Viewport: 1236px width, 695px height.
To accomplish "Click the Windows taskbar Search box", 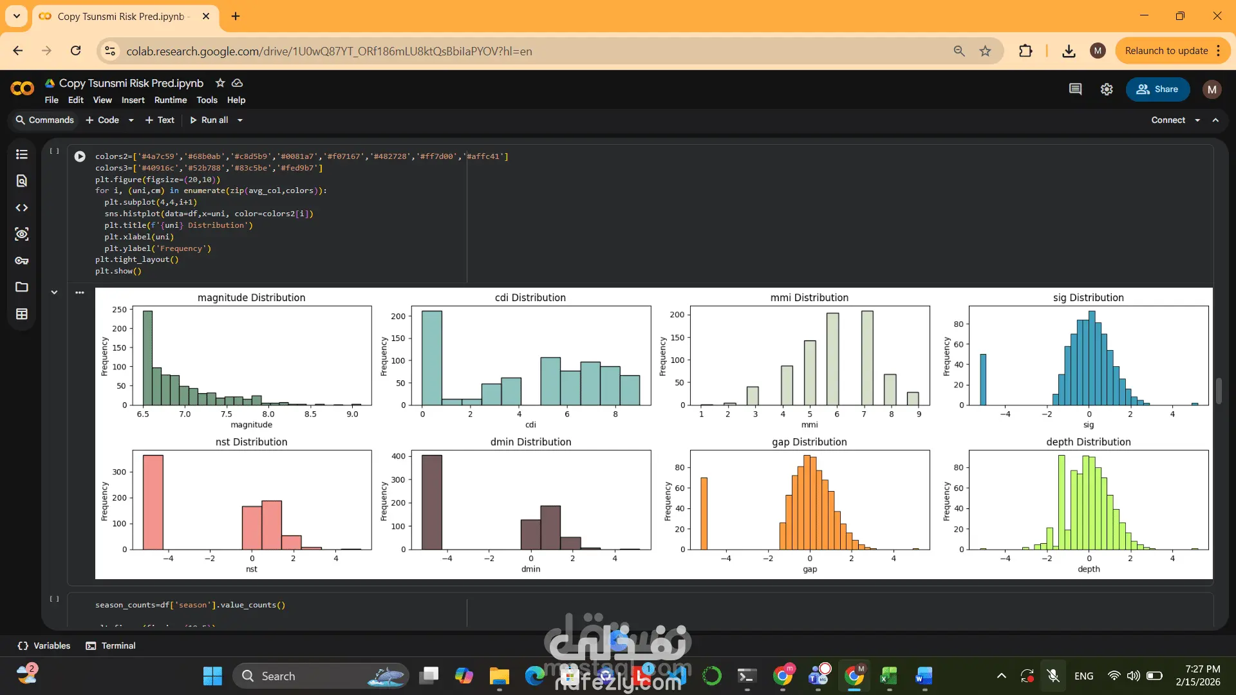I will [x=321, y=676].
